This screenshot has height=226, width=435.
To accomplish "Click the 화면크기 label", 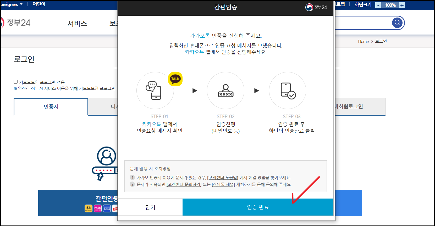I will coord(363,5).
